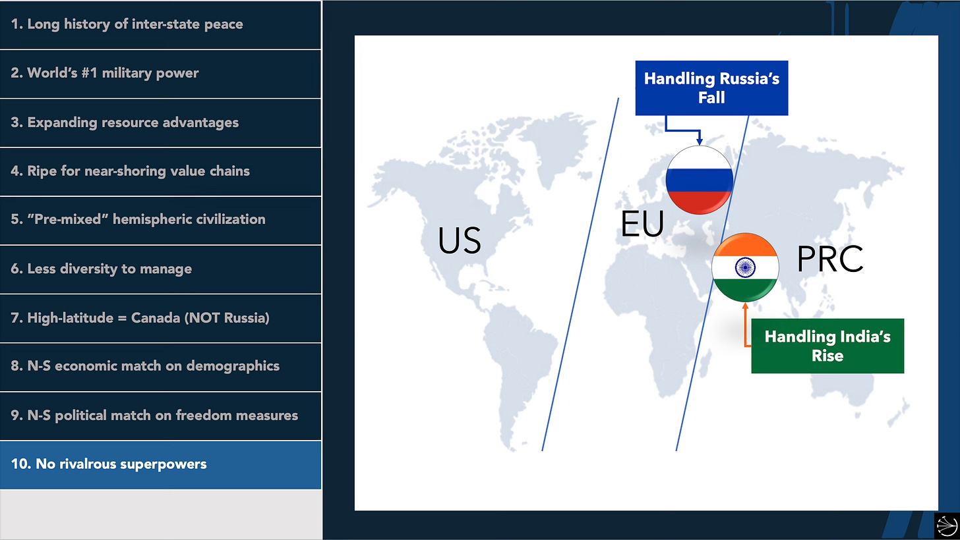
Task: Click the PRC label on map
Action: click(830, 259)
